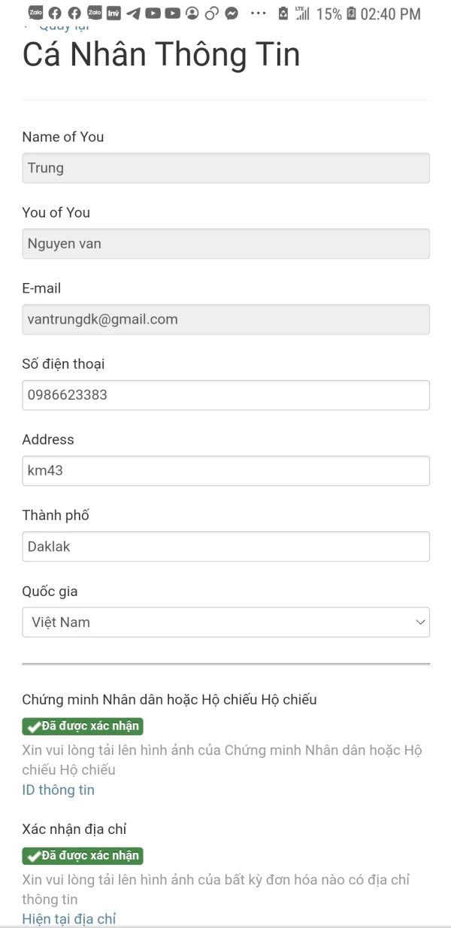Click the E-mail field

point(225,319)
